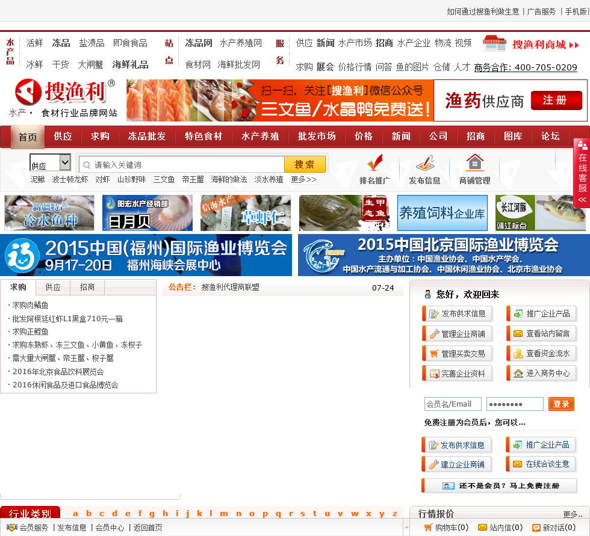Screen dimensions: 590x536
Task: Click the yellow 搜索 button
Action: pos(305,164)
